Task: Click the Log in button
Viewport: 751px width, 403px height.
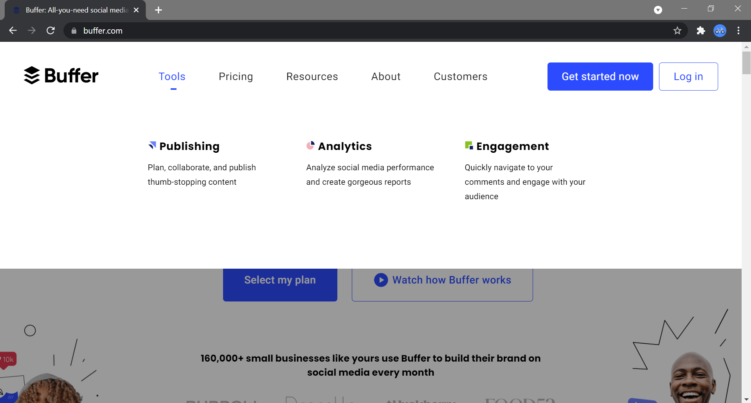Action: (x=688, y=77)
